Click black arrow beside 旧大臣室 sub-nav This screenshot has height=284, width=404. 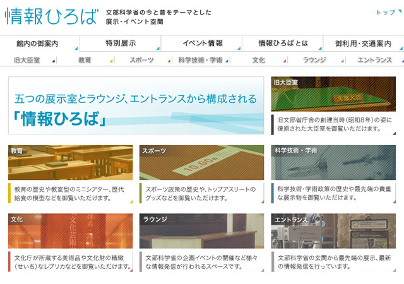54,61
